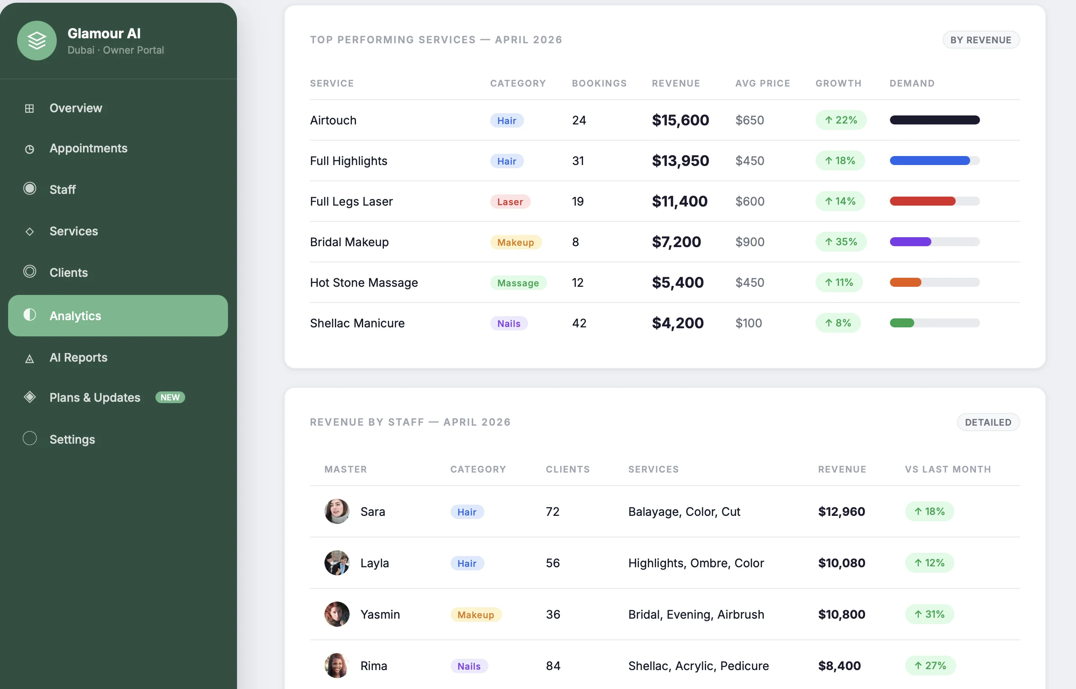Image resolution: width=1076 pixels, height=689 pixels.
Task: Click the Laser category tag
Action: [x=511, y=202]
